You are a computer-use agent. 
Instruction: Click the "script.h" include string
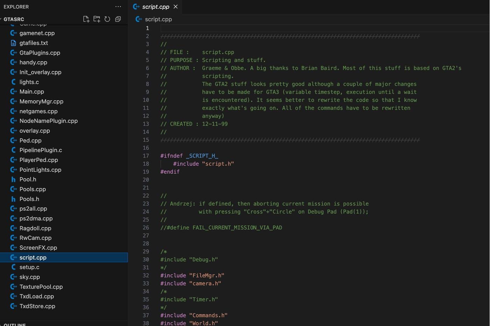coord(218,164)
